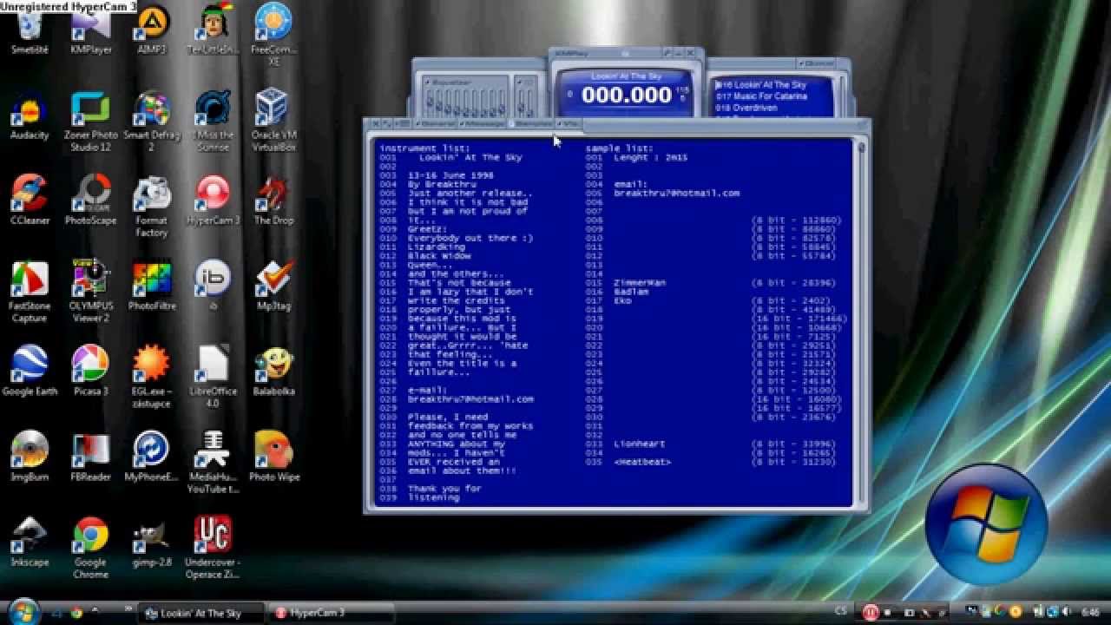This screenshot has width=1111, height=625.
Task: Open Photo Wipe desktop shortcut
Action: tap(273, 457)
